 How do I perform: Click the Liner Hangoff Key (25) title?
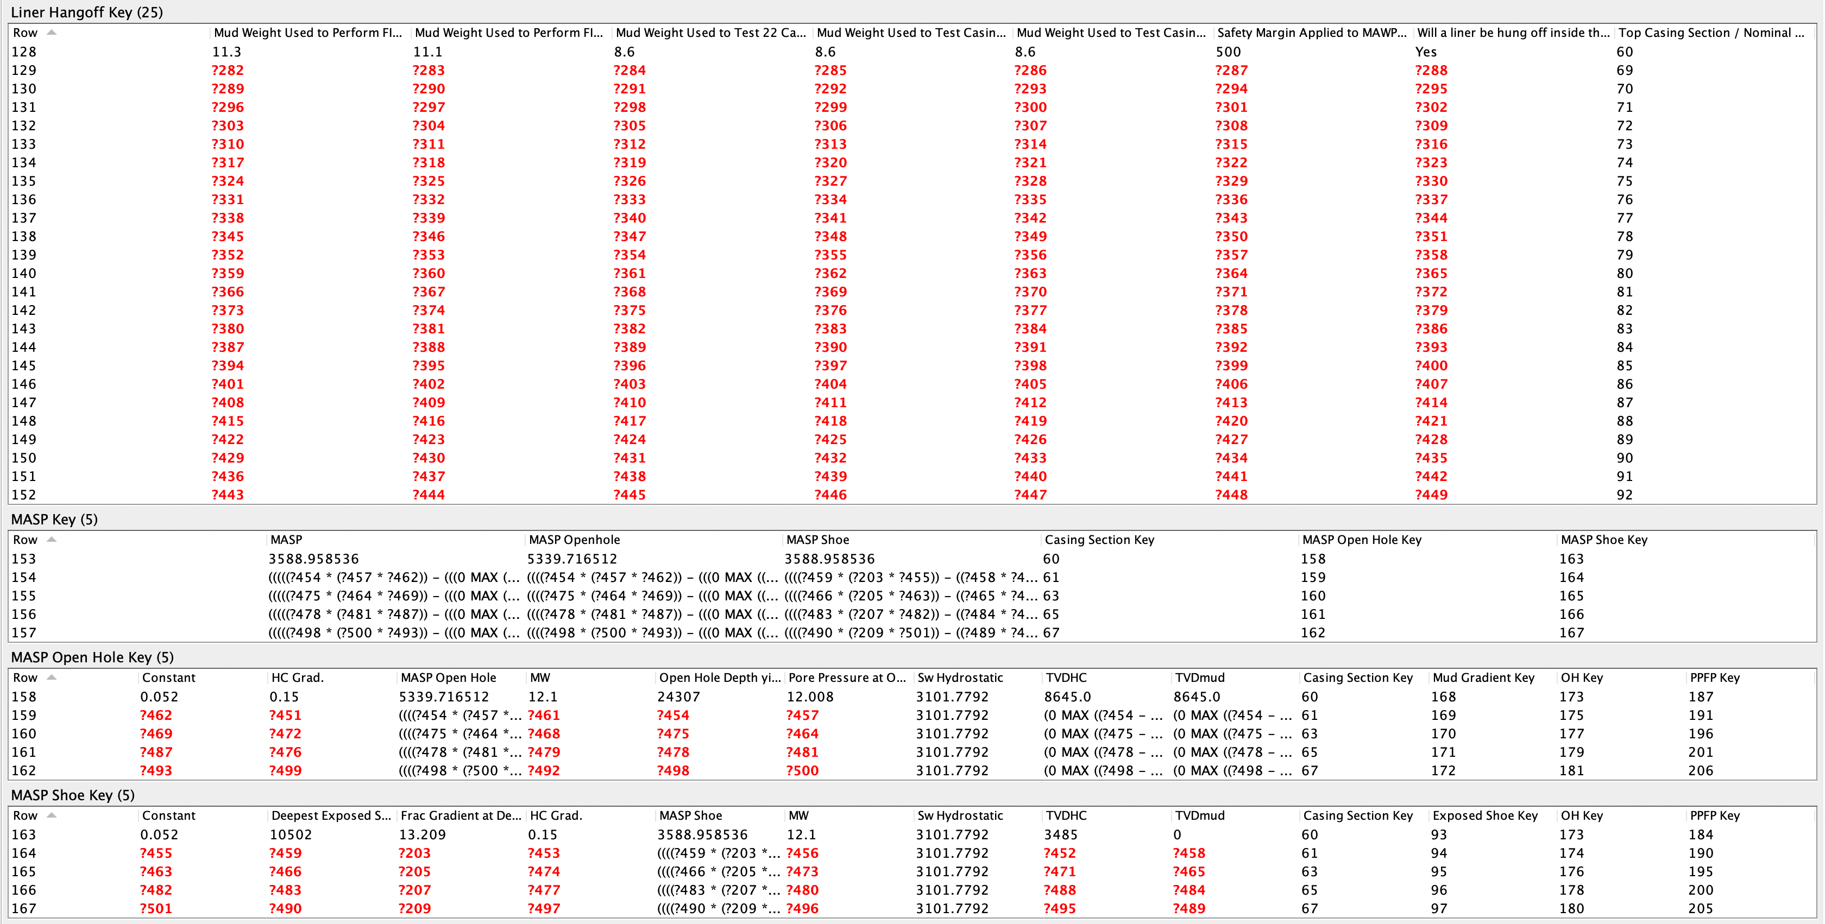click(86, 12)
